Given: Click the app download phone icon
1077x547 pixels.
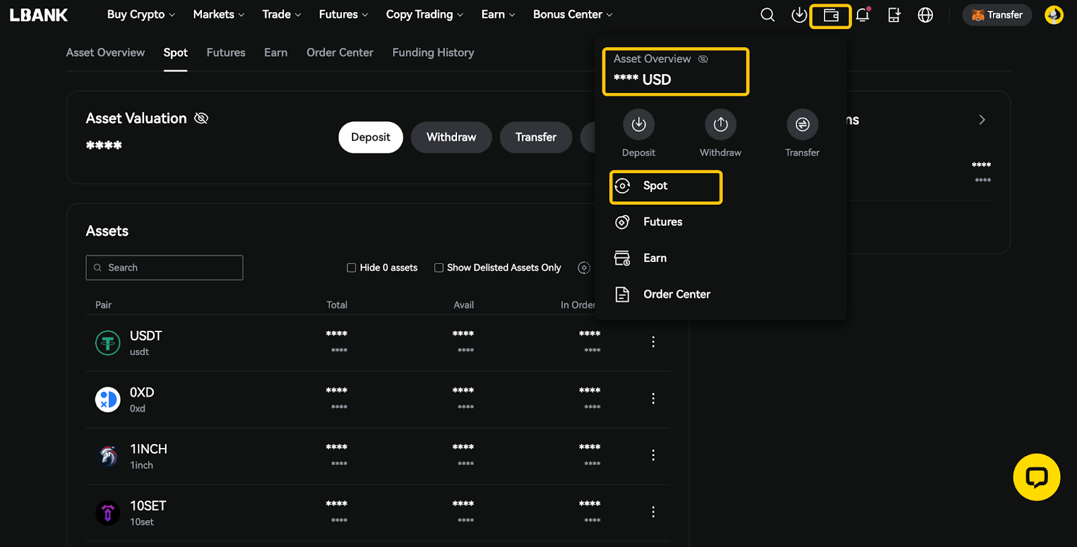Looking at the screenshot, I should [x=894, y=15].
